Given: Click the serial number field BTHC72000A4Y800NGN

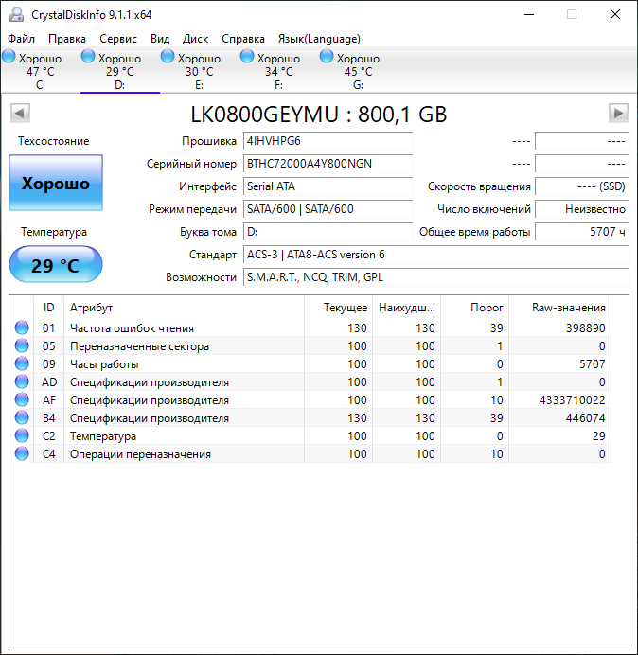Looking at the screenshot, I should tap(328, 164).
